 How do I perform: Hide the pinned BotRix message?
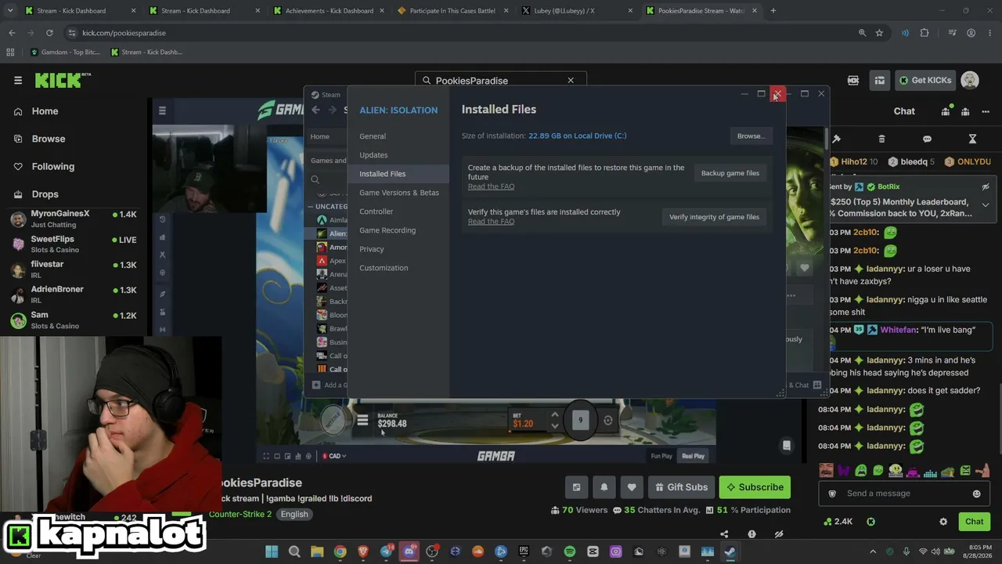click(986, 187)
